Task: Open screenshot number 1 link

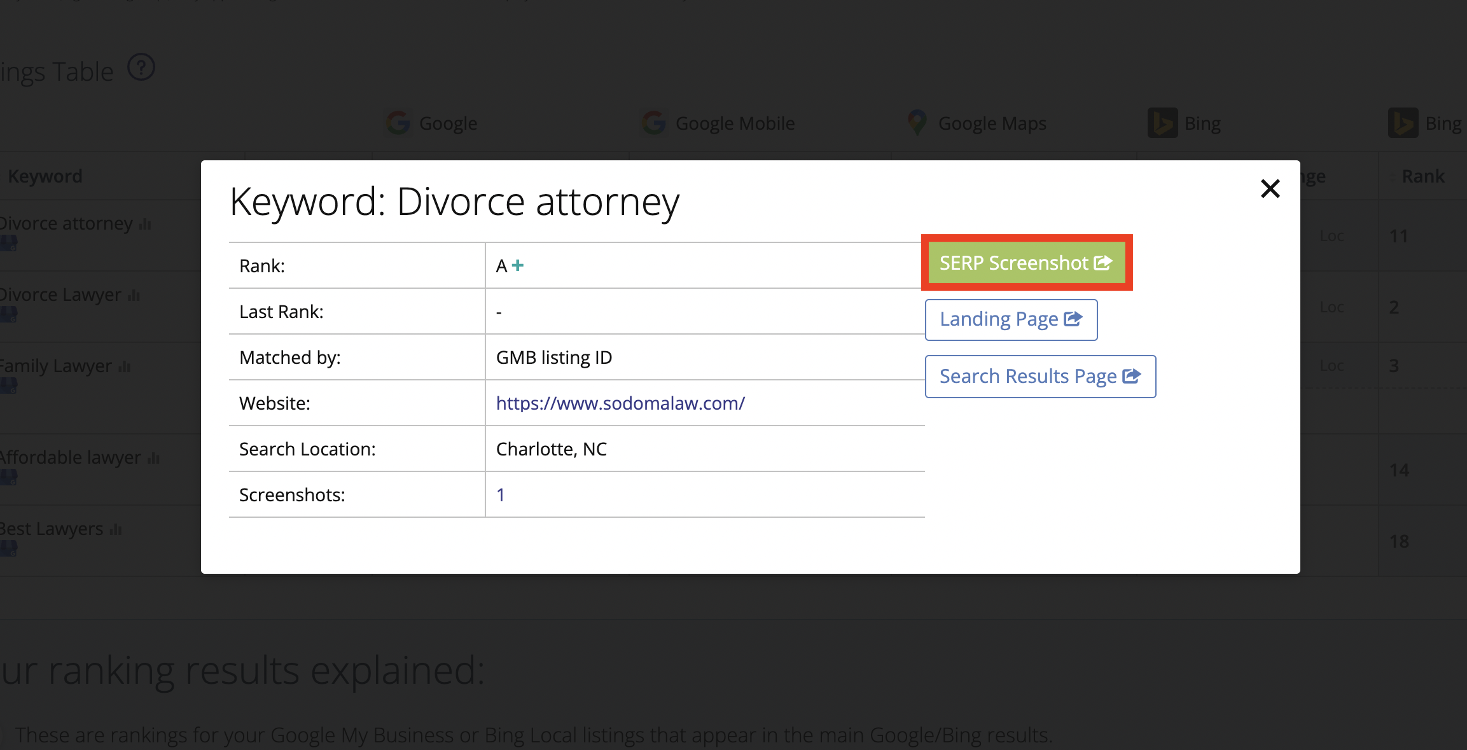Action: click(x=501, y=495)
